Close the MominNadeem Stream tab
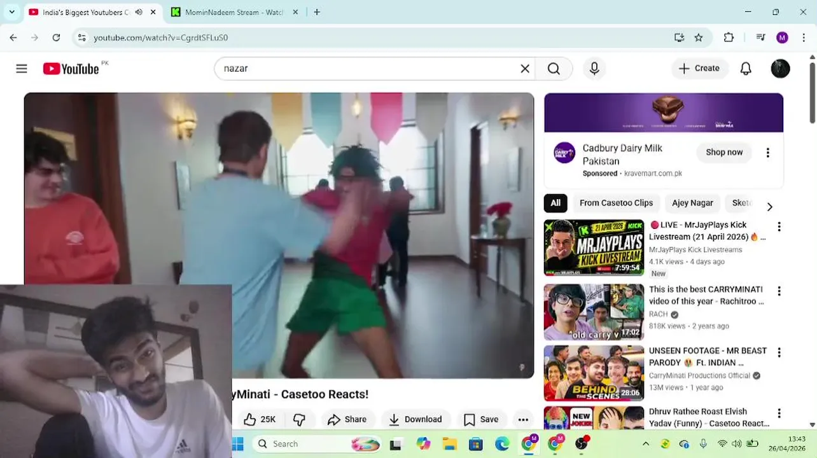 coord(295,12)
